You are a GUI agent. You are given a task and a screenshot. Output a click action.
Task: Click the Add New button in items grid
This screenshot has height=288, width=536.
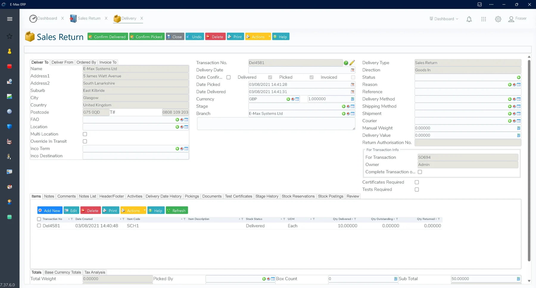click(50, 210)
